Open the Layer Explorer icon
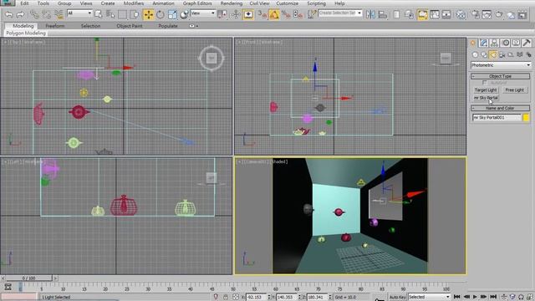The height and width of the screenshot is (301, 535). [409, 14]
